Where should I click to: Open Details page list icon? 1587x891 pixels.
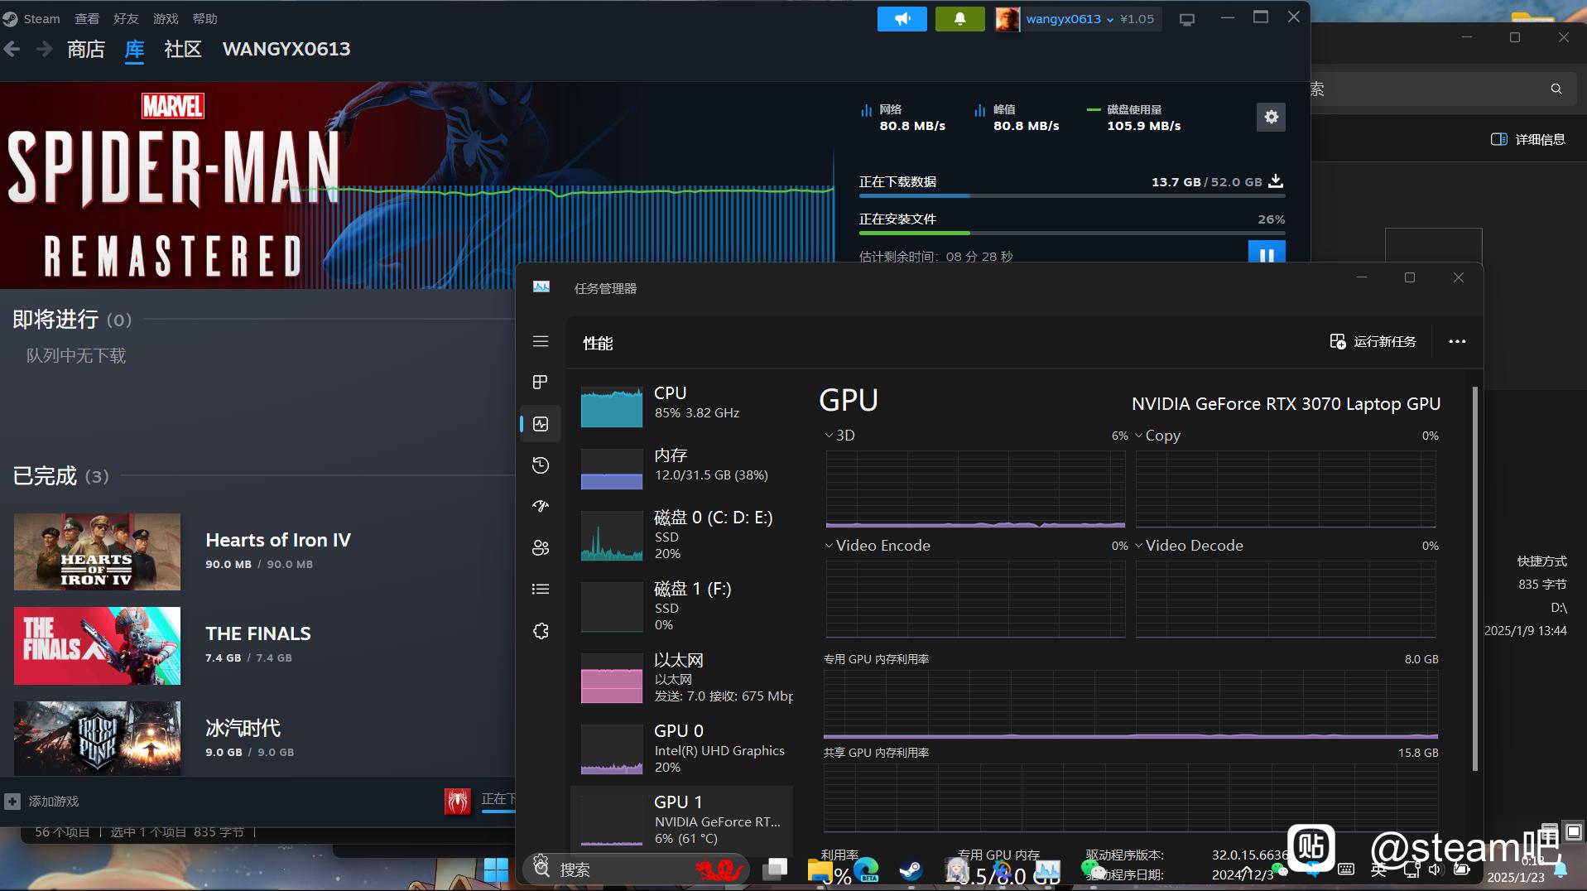tap(541, 589)
